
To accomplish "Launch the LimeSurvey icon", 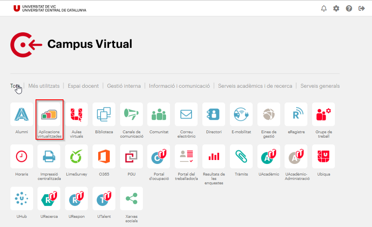I will tap(76, 157).
